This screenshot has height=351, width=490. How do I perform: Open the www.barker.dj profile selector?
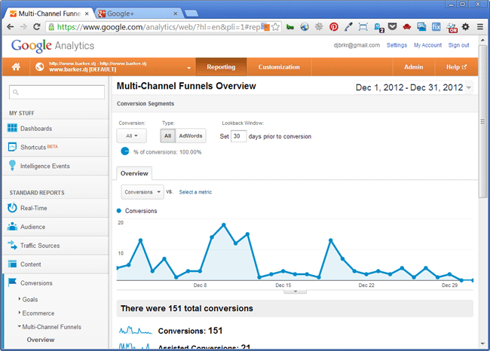112,67
